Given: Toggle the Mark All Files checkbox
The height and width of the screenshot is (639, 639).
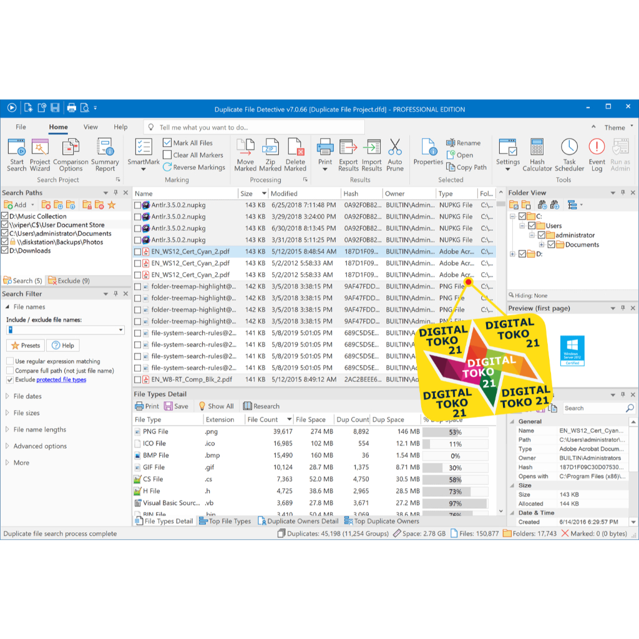Looking at the screenshot, I should [167, 143].
